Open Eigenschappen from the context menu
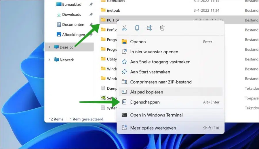 (170, 102)
